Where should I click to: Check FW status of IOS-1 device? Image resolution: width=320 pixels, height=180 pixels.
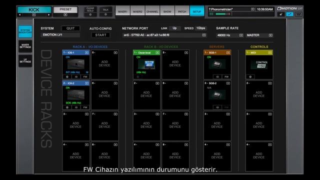(85, 77)
